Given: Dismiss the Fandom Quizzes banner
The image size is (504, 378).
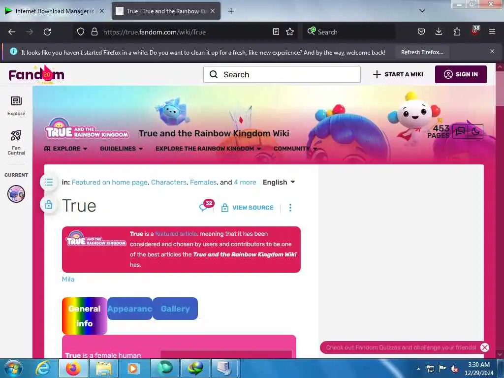Looking at the screenshot, I should (x=485, y=347).
